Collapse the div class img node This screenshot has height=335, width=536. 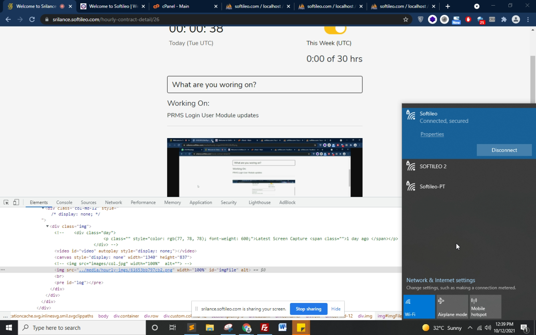click(47, 227)
